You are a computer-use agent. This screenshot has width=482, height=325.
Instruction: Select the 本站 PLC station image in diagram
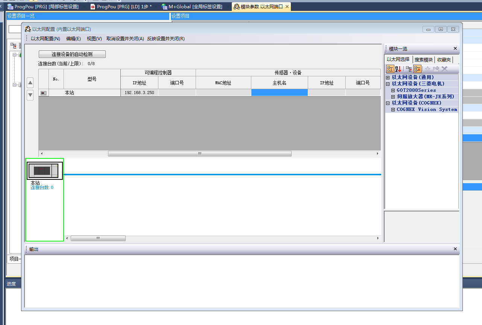[x=45, y=171]
